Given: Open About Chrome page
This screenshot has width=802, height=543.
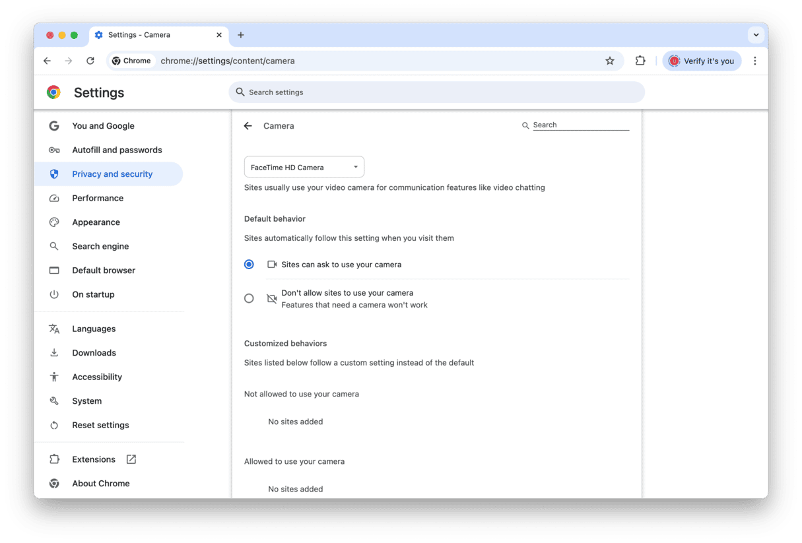Looking at the screenshot, I should [x=100, y=484].
